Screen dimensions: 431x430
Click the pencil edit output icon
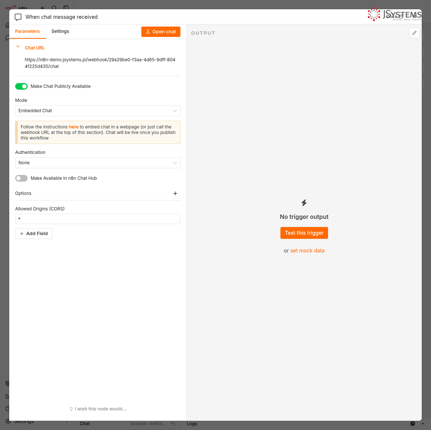point(414,33)
